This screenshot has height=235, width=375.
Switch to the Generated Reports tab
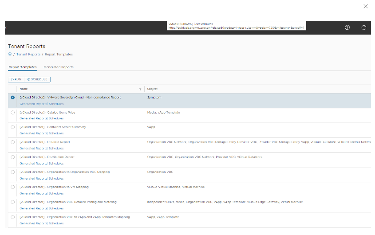coord(59,67)
